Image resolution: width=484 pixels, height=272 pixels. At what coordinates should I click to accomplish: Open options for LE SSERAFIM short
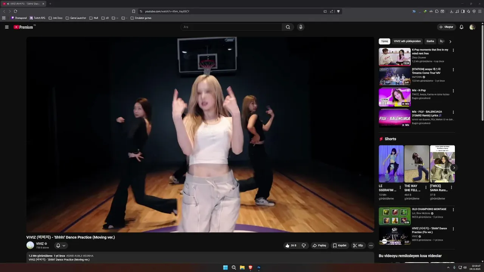pyautogui.click(x=400, y=187)
